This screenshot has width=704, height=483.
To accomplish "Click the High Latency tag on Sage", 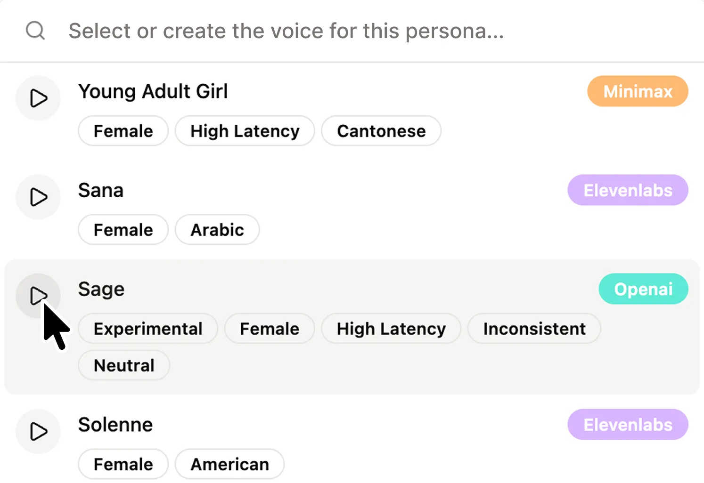I will [x=391, y=329].
